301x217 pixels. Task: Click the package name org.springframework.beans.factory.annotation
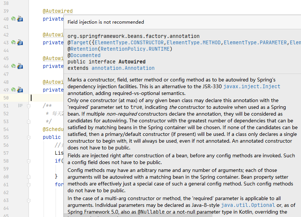[134, 36]
